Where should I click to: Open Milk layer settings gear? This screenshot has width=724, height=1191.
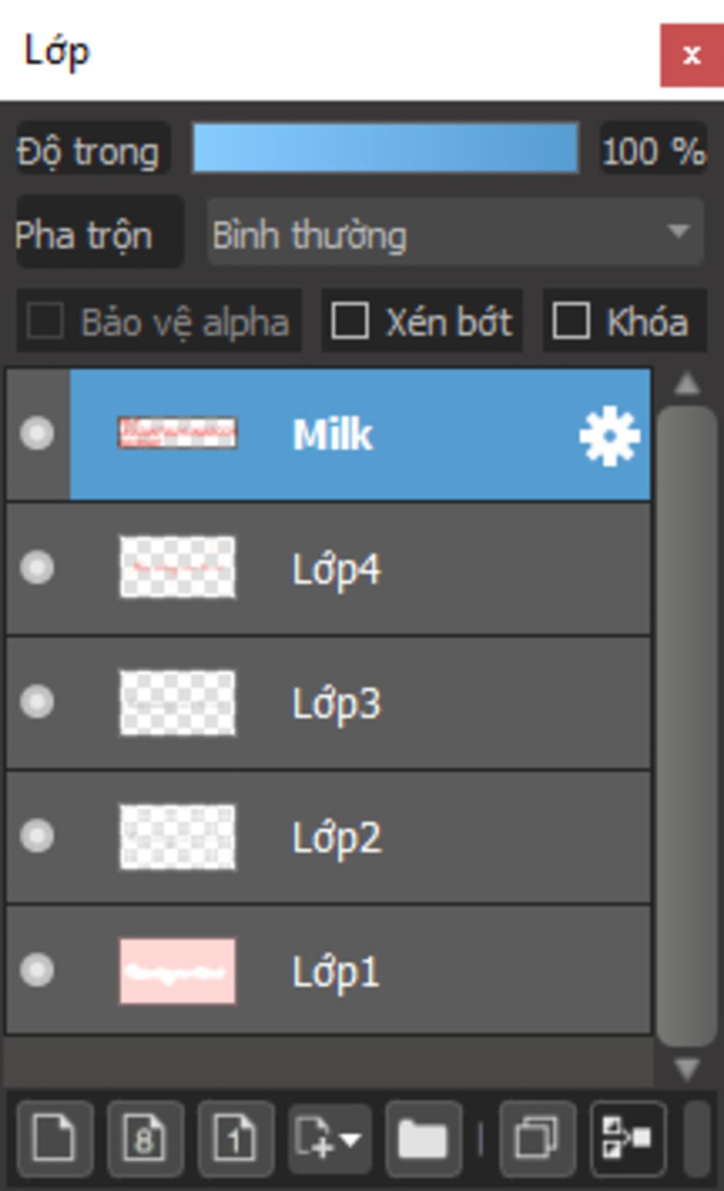pos(609,435)
